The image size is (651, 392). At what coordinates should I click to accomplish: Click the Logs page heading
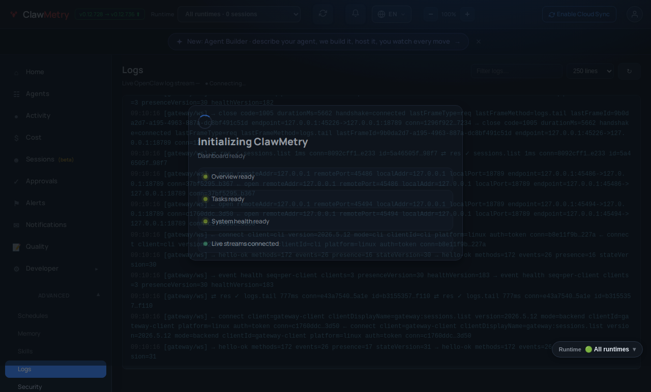coord(133,70)
